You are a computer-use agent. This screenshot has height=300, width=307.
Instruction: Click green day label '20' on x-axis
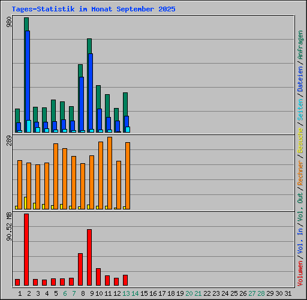click(189, 293)
